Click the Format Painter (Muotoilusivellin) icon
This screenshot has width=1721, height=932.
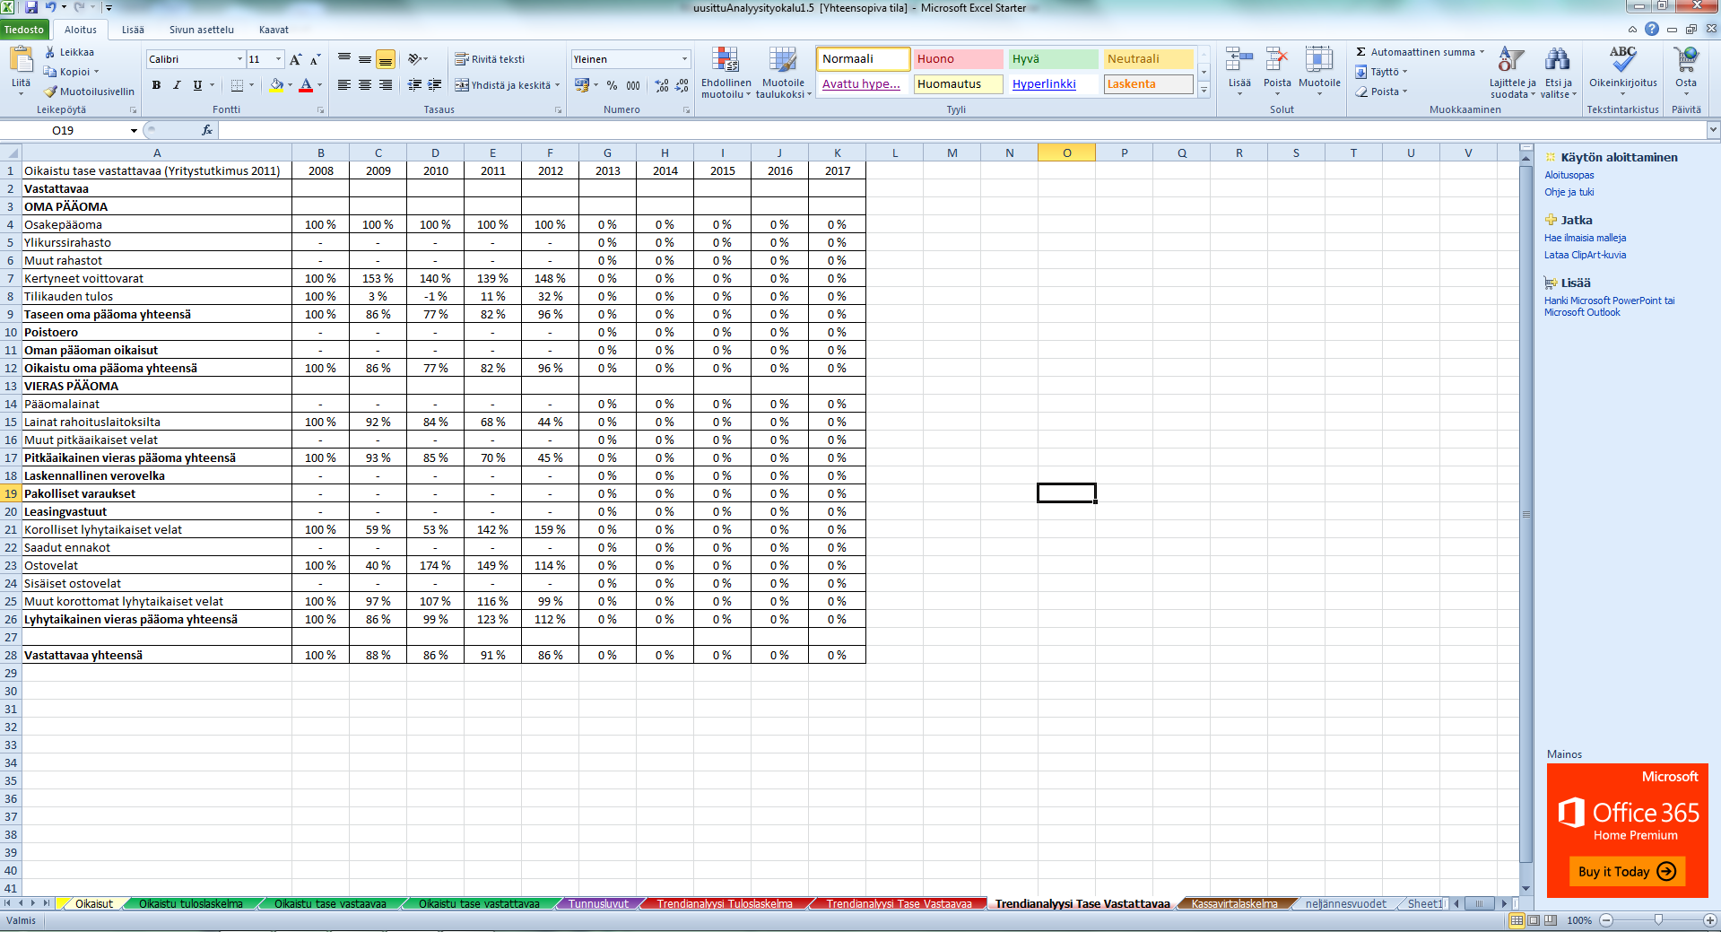pos(51,91)
